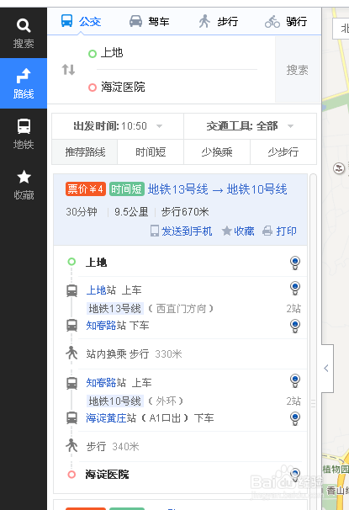The height and width of the screenshot is (510, 349).
Task: Expand the 2站 count on 地铁13号线 row
Action: pos(293,308)
